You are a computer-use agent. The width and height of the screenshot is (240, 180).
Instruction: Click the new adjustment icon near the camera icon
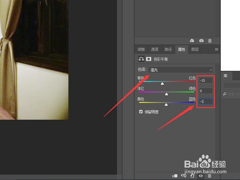click(191, 40)
